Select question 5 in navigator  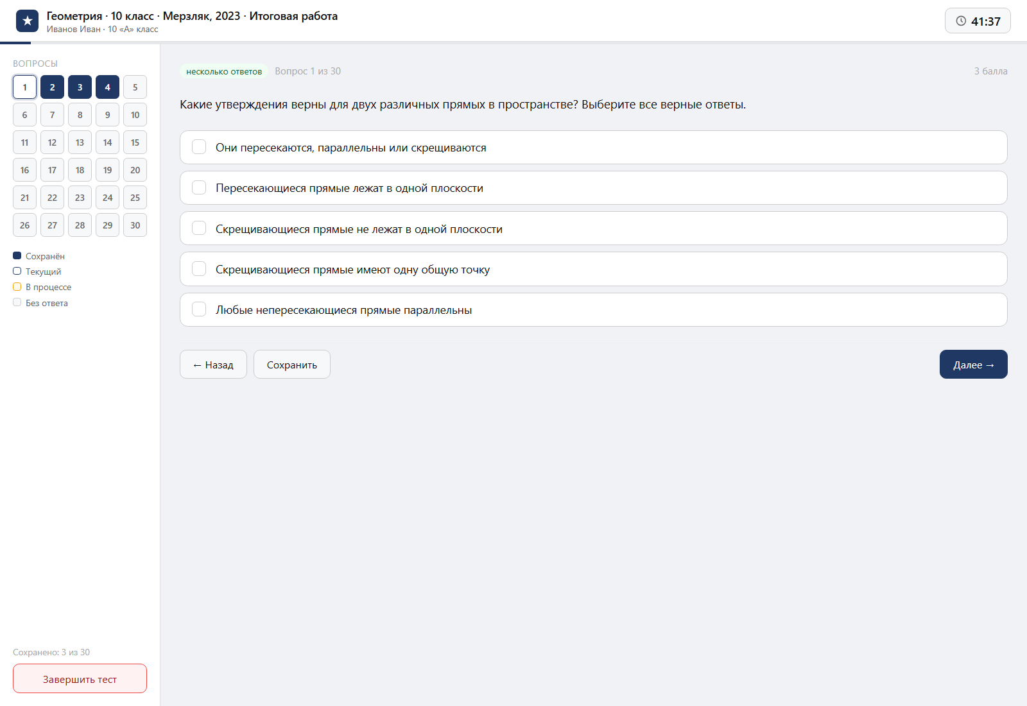[135, 87]
